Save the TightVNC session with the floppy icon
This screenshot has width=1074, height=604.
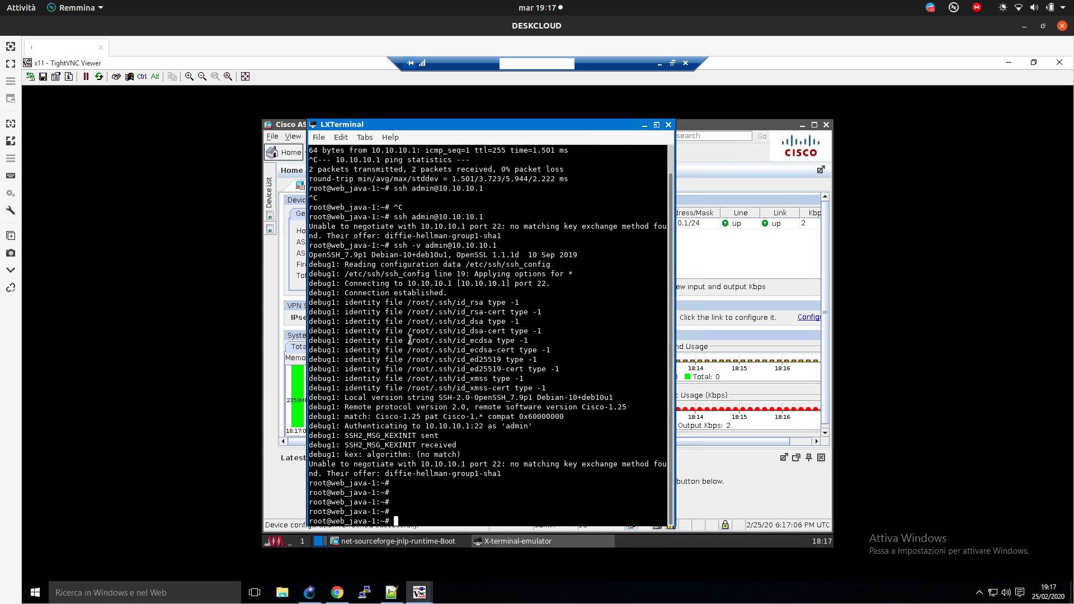[x=43, y=77]
